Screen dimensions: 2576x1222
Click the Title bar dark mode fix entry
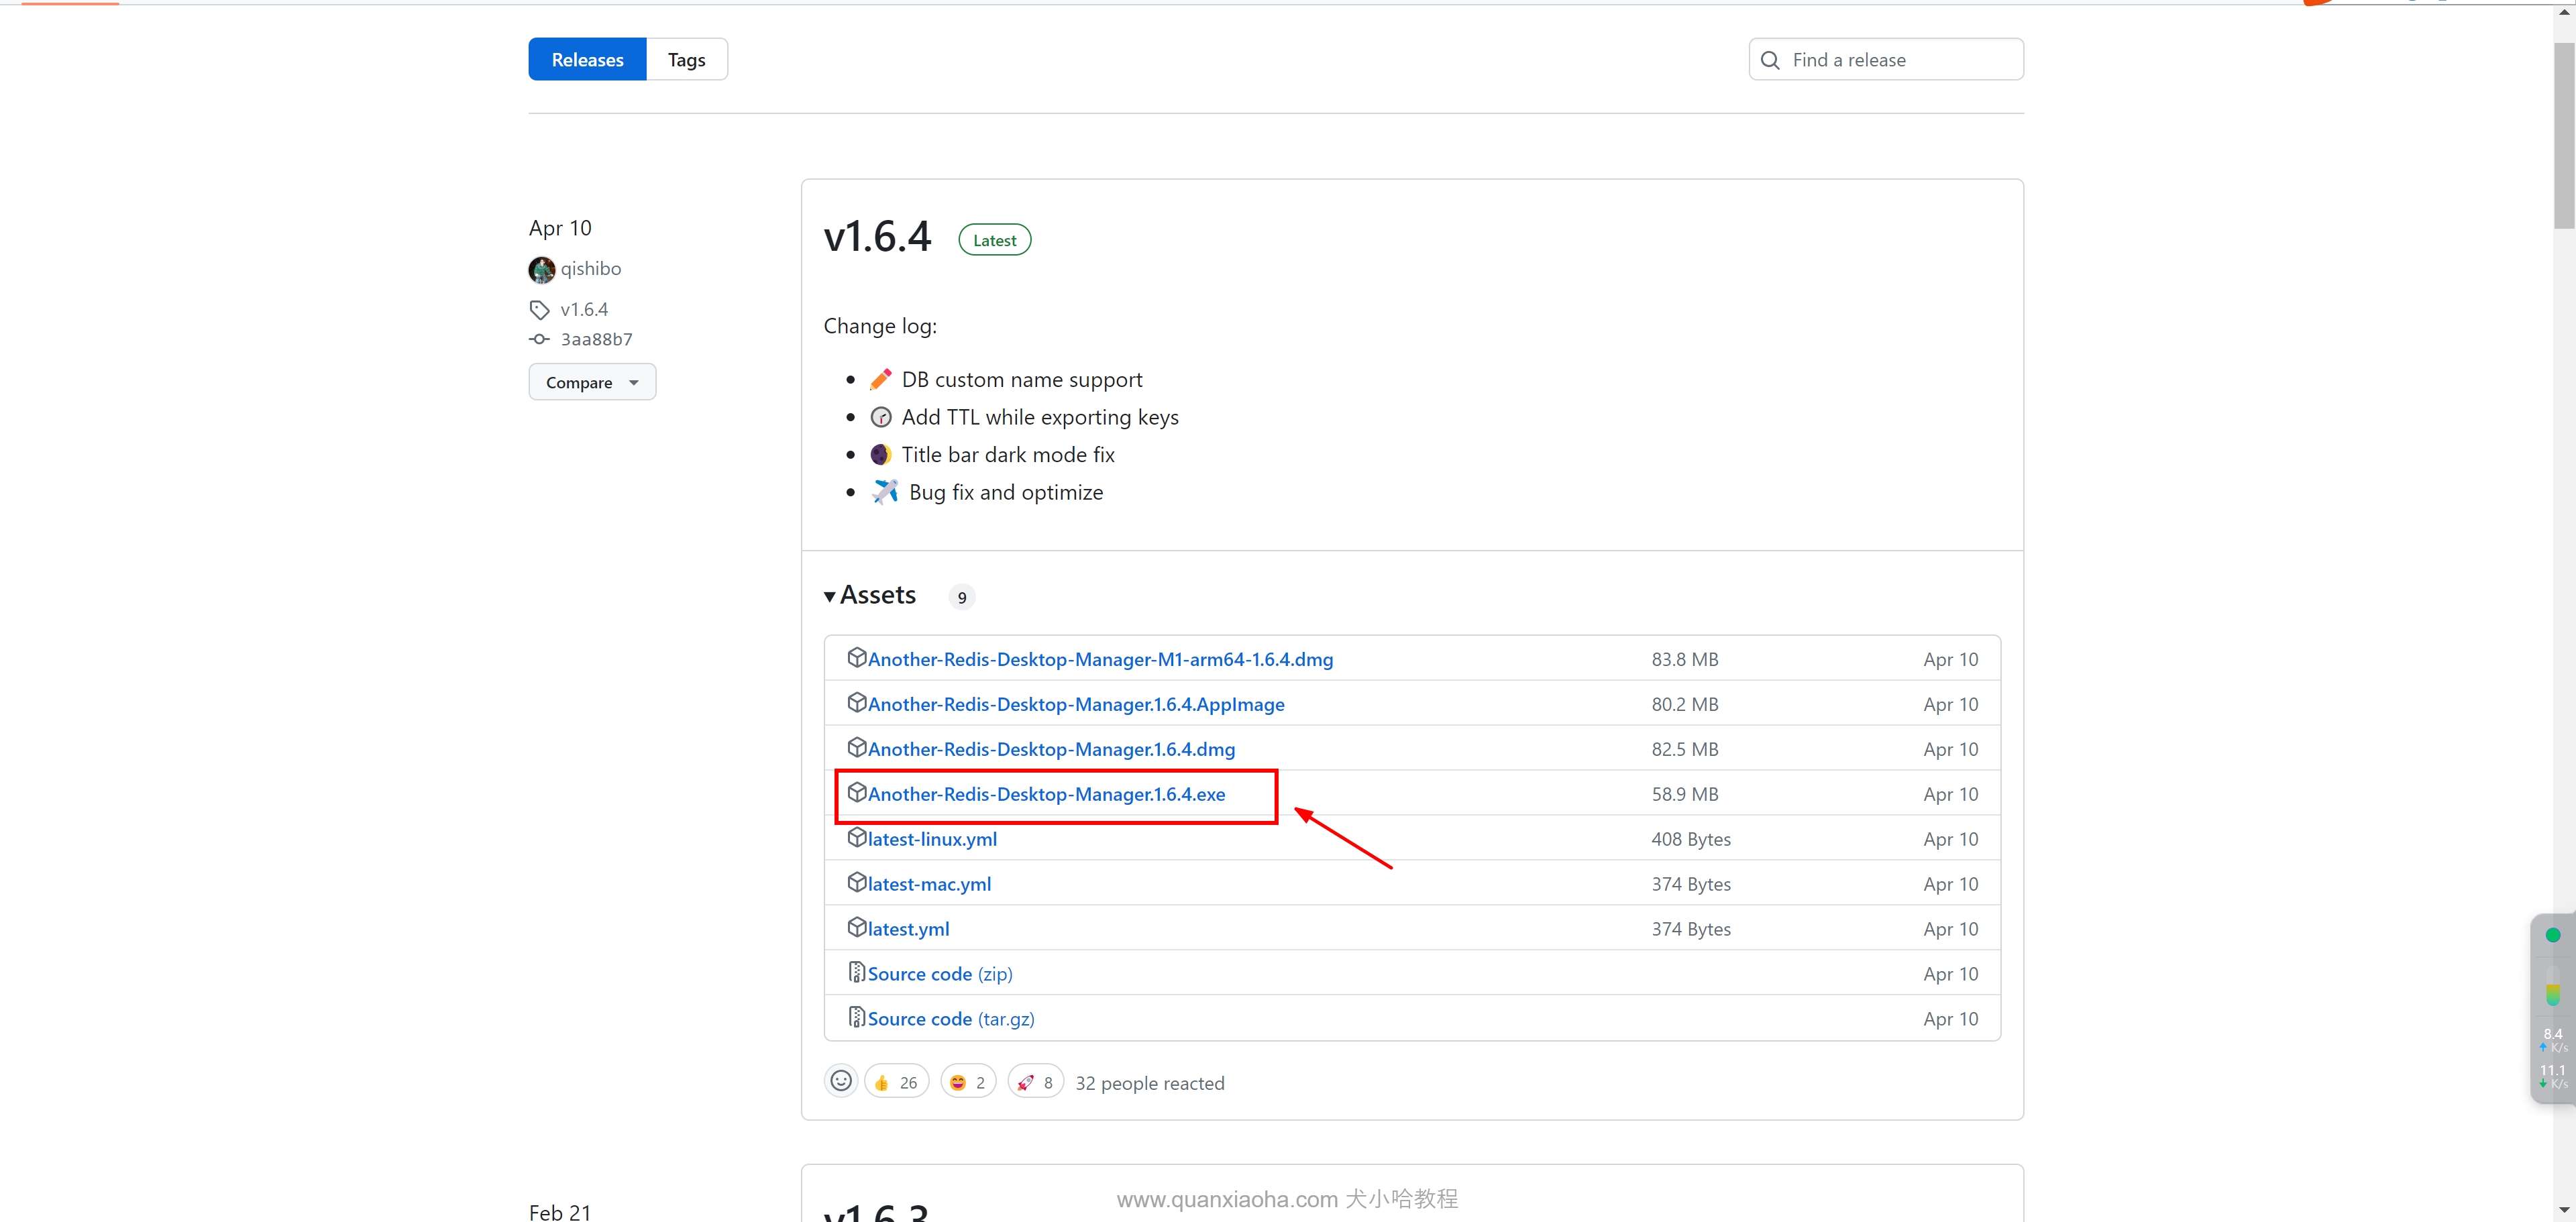coord(1007,455)
